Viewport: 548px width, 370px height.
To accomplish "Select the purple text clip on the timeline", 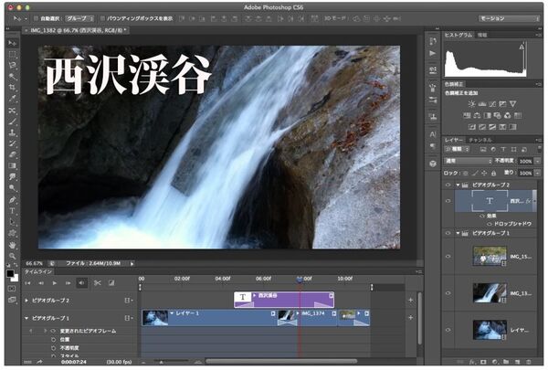I will pos(284,300).
